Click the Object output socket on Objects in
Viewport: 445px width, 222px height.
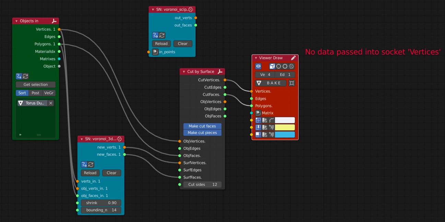pos(59,66)
